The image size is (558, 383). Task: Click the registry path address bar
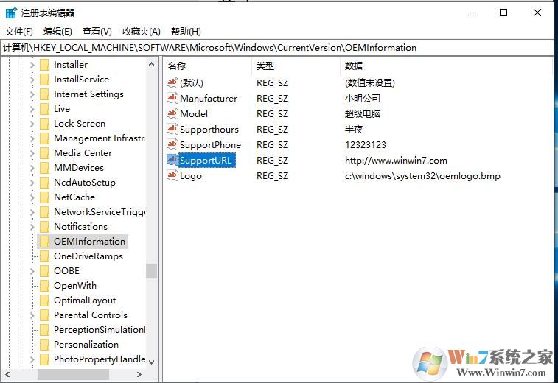(278, 48)
